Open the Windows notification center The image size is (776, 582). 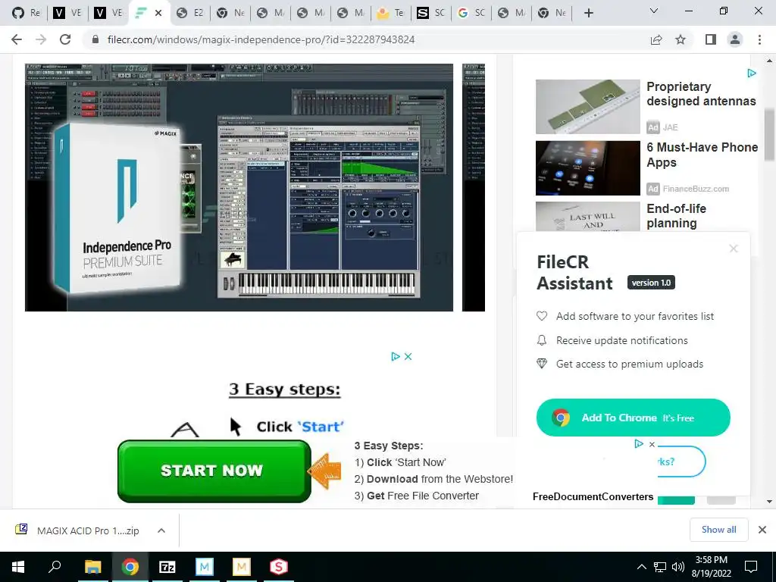[751, 567]
